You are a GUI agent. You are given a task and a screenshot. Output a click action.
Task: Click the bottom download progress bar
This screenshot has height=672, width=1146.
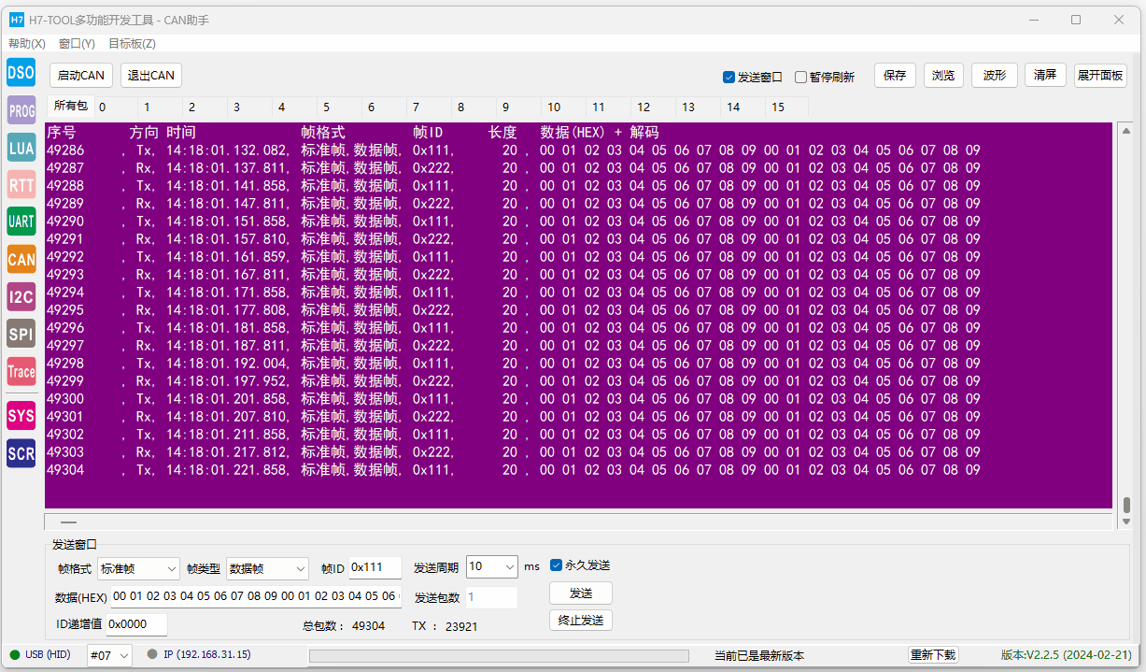pos(499,656)
